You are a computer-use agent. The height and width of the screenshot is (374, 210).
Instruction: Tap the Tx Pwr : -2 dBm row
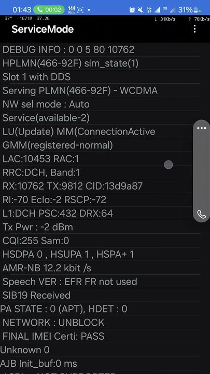100,227
